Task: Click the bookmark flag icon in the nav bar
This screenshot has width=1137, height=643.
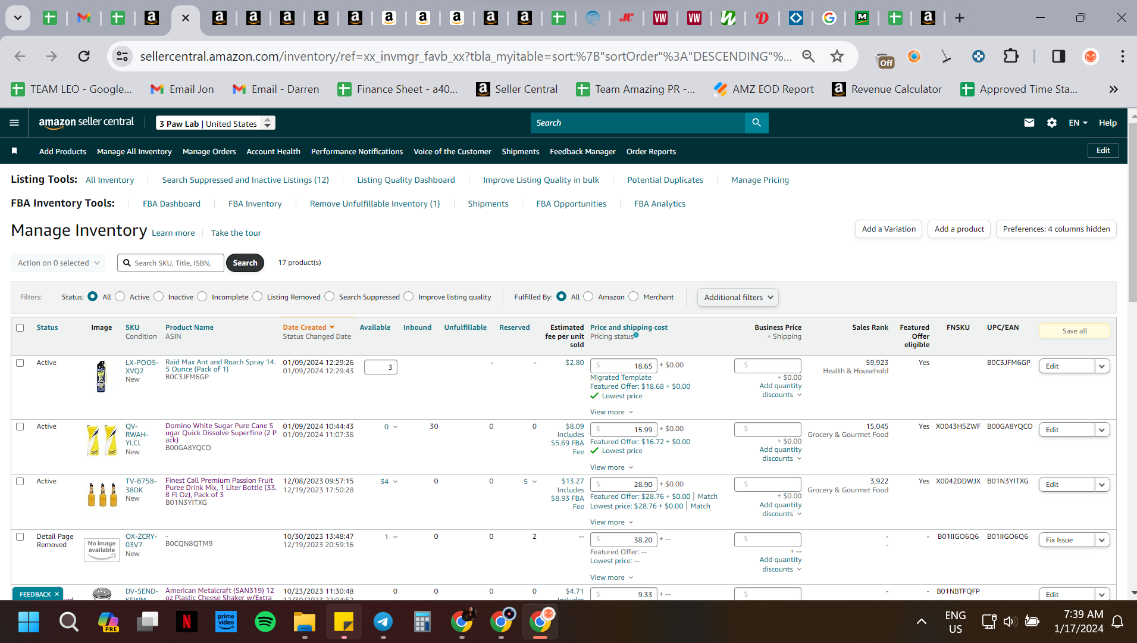Action: coord(14,151)
